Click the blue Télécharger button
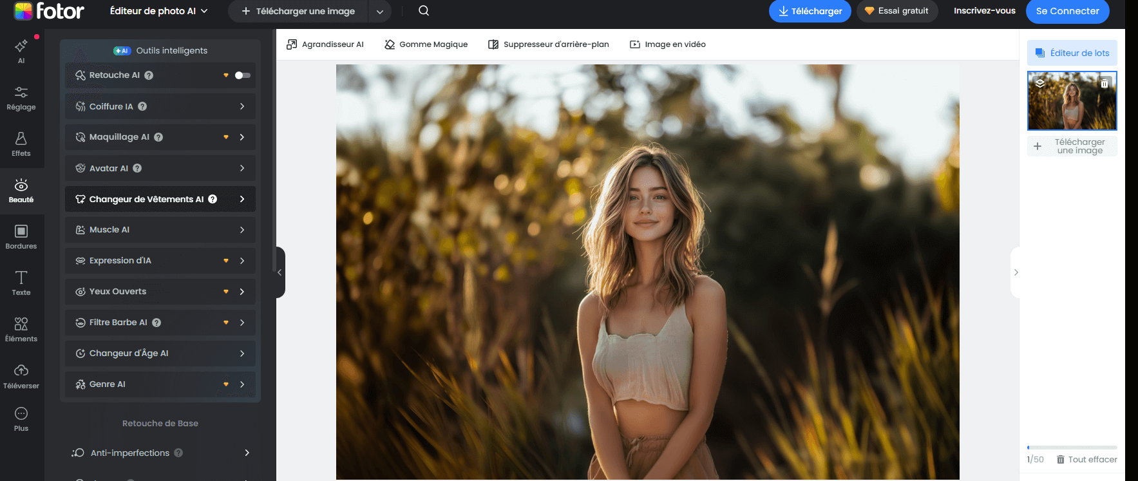This screenshot has width=1138, height=481. click(x=810, y=11)
